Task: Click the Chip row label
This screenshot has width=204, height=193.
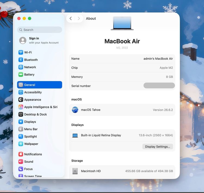Action: (75, 68)
